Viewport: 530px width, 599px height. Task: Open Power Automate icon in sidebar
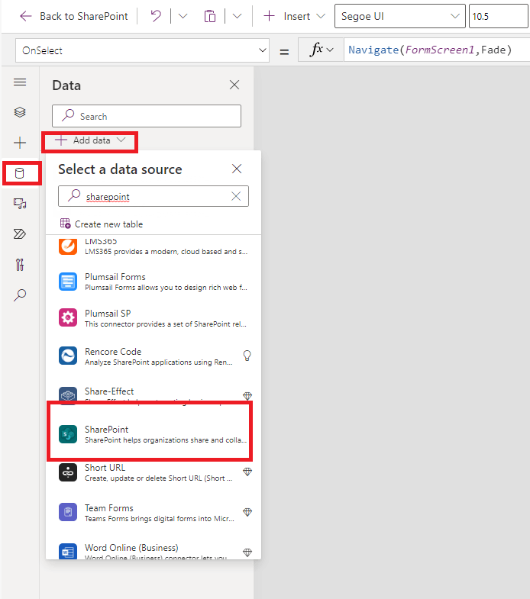pos(20,233)
